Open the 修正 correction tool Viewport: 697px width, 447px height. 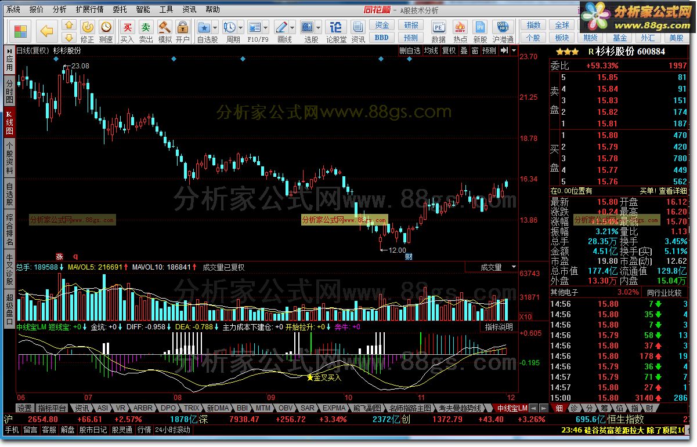87,31
